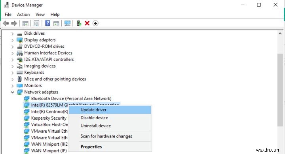This screenshot has width=285, height=154.
Task: Select the WAN Miniport (IKE adapter
Action: click(49, 145)
